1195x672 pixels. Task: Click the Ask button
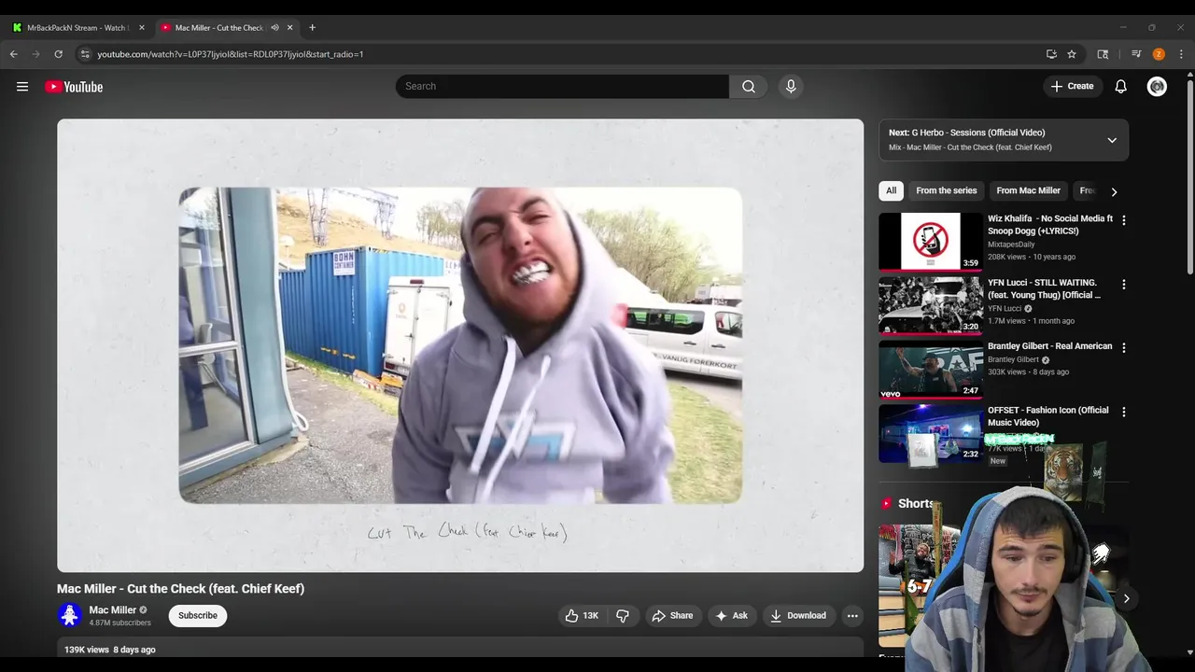tap(731, 615)
